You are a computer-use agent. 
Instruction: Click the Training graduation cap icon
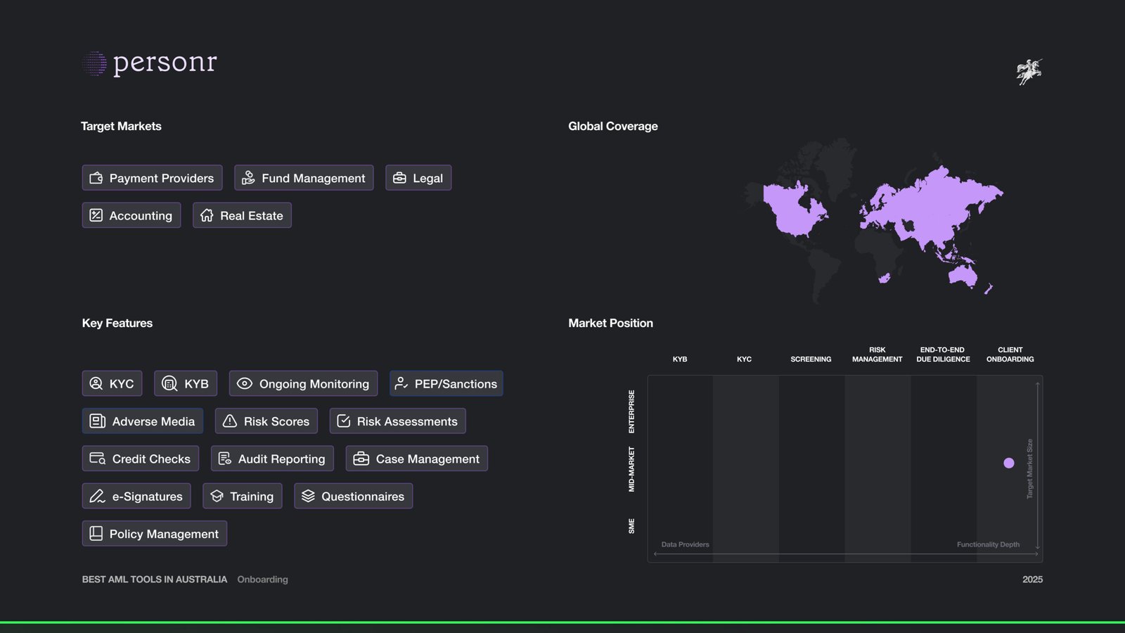(217, 496)
